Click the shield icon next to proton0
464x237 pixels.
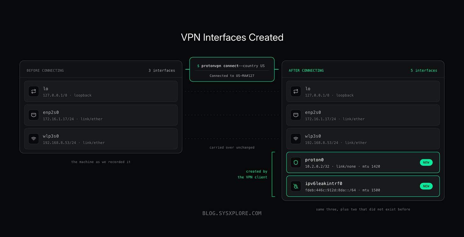(x=296, y=163)
